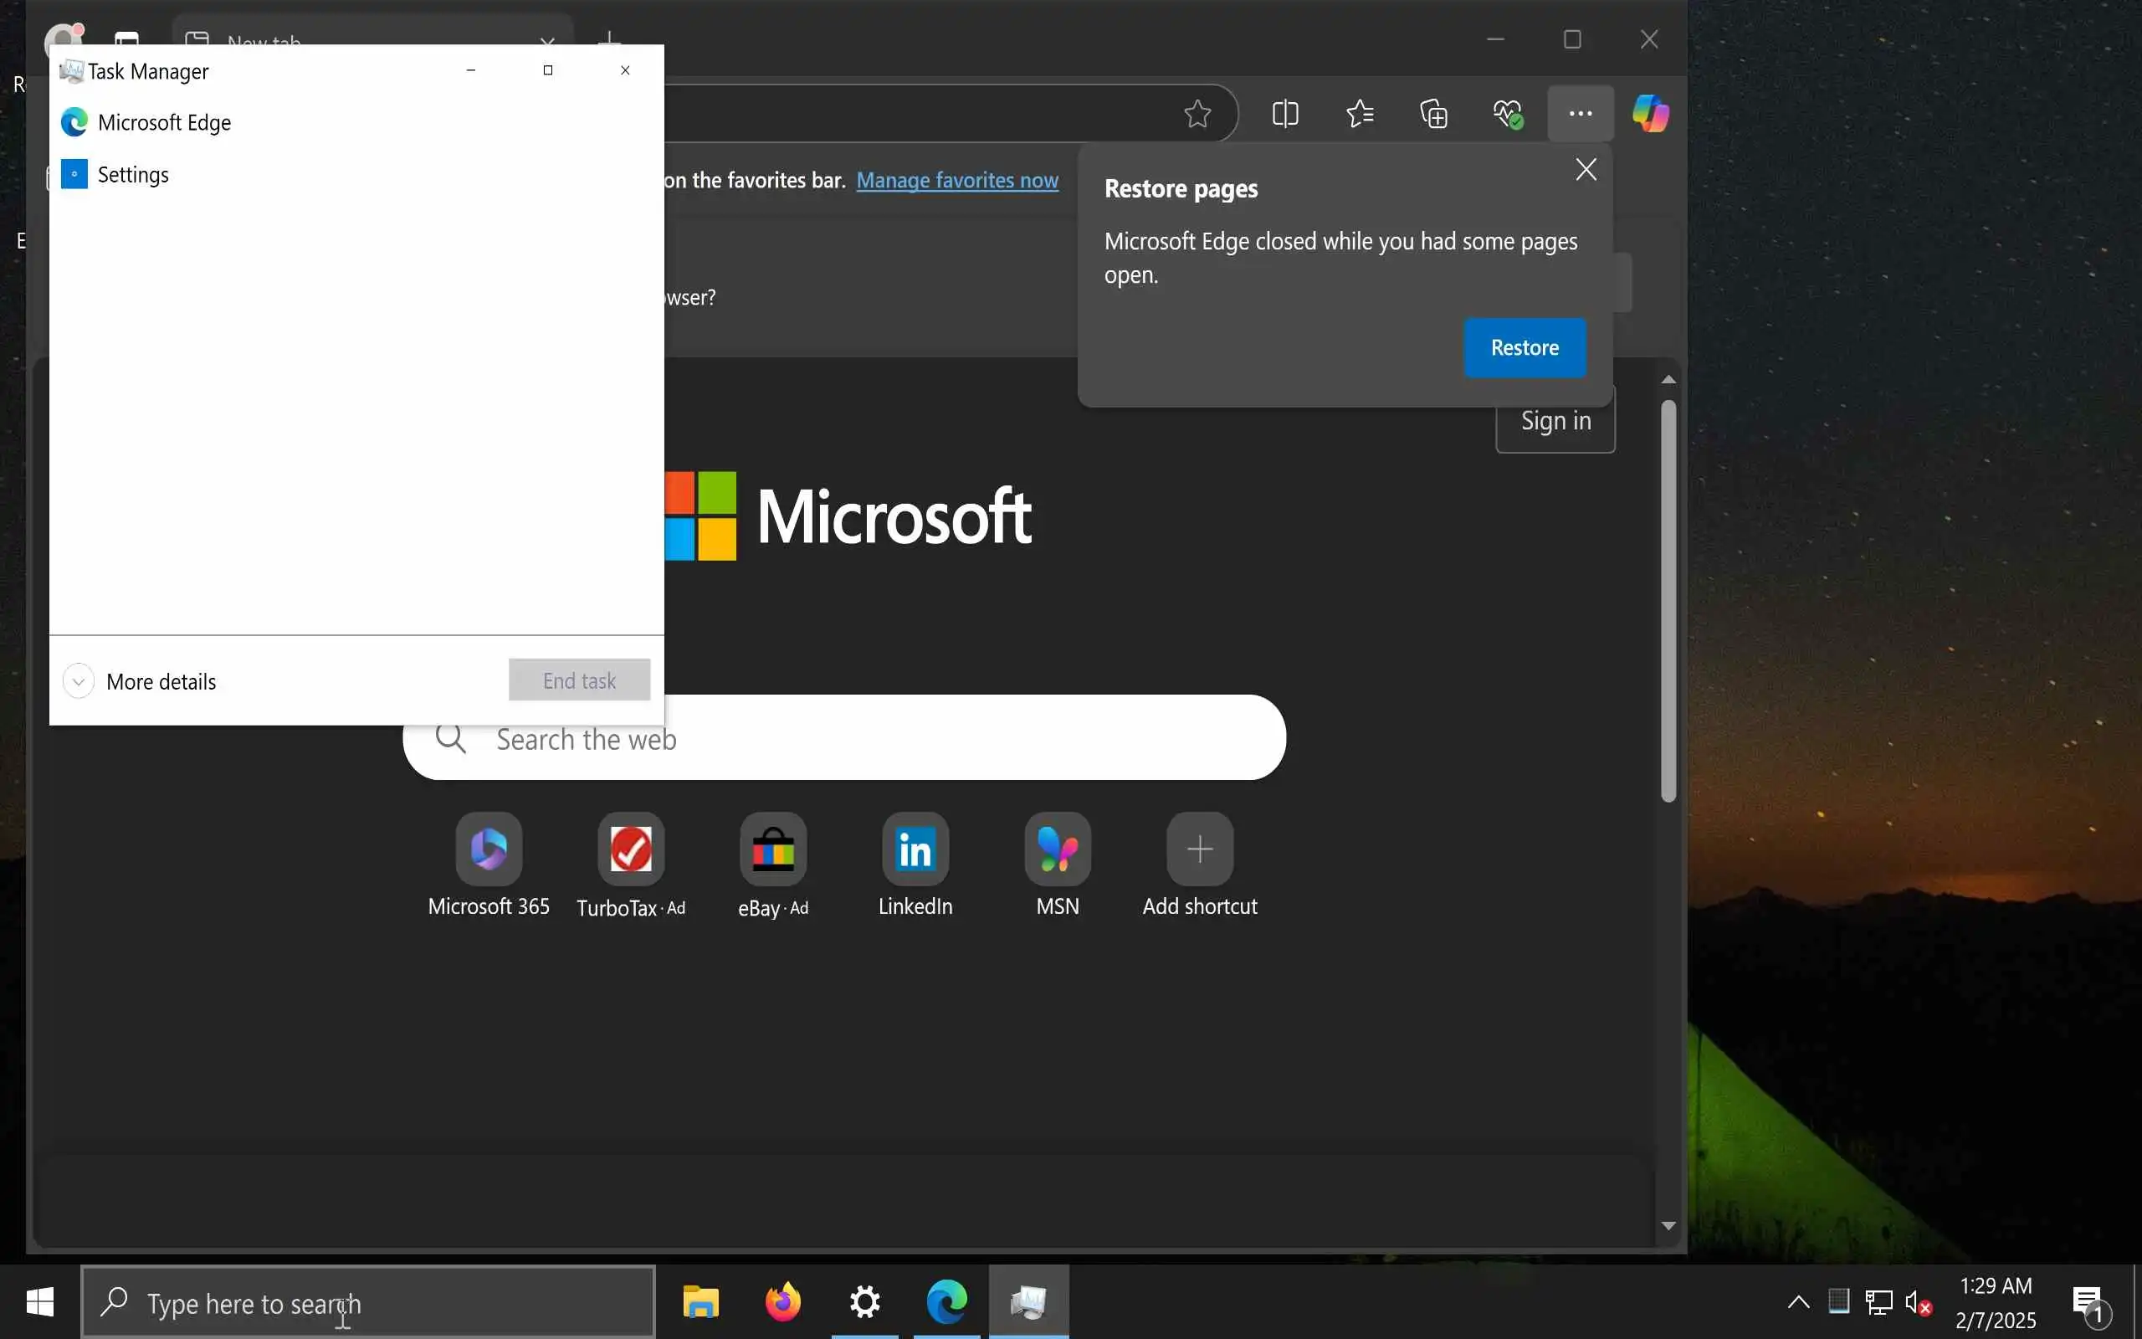Image resolution: width=2142 pixels, height=1339 pixels.
Task: Select Microsoft Edge in Task Manager list
Action: pyautogui.click(x=165, y=122)
